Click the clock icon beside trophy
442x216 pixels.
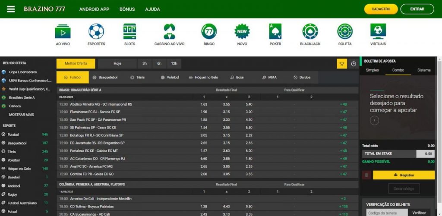[x=354, y=64]
